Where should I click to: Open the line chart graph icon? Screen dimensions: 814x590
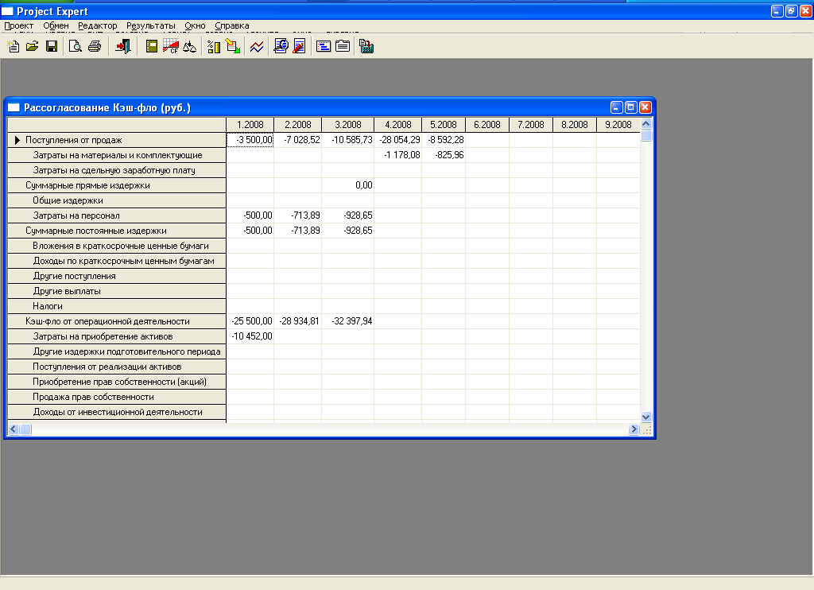[x=256, y=47]
